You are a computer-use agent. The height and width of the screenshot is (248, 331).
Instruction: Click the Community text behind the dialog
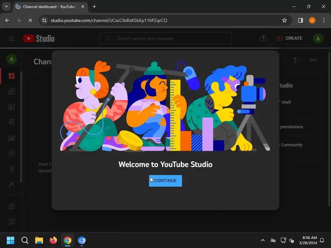pos(292,145)
